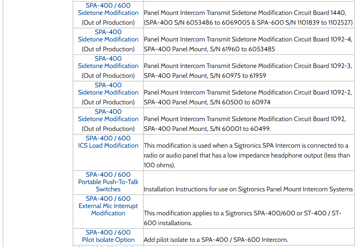Open SPA-400 Sidetone Modification link for board 1092-2

pos(108,92)
